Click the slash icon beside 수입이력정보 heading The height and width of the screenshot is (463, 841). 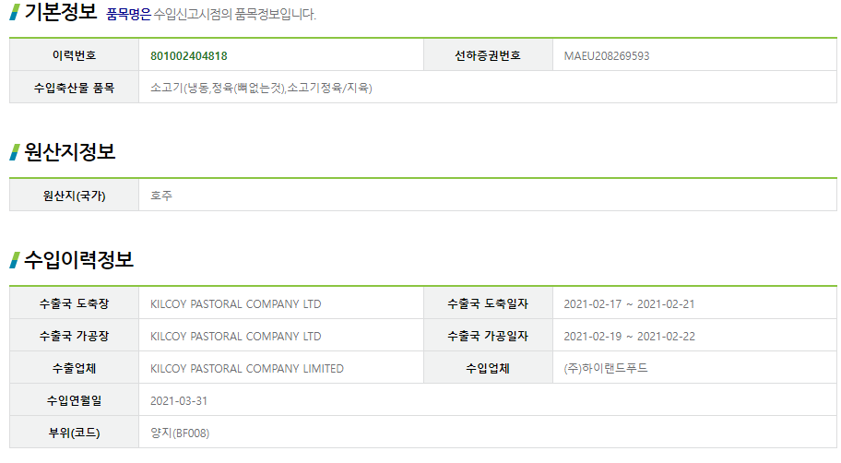[15, 260]
